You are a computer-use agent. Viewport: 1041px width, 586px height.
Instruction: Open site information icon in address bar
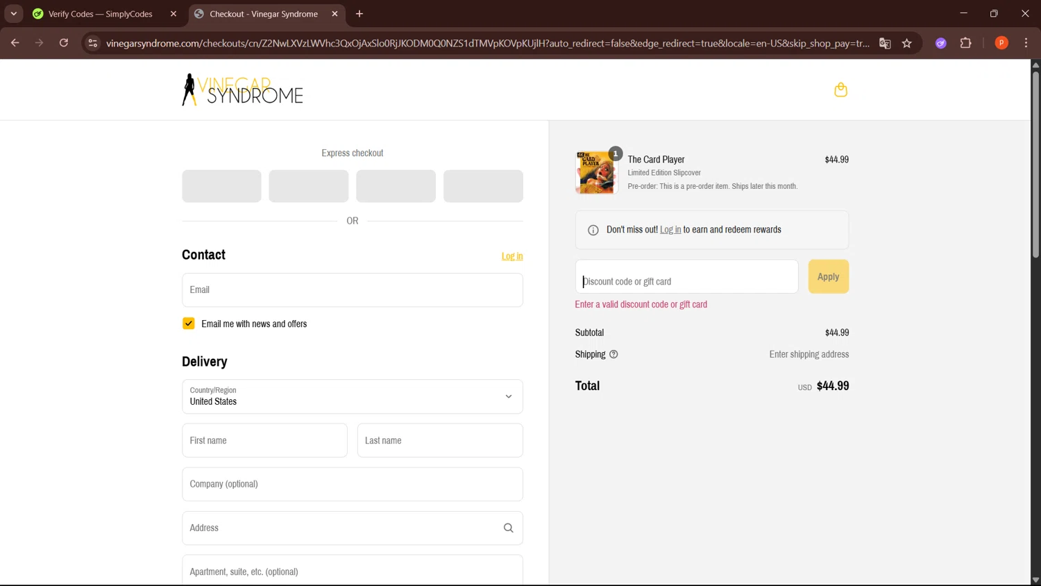(92, 43)
